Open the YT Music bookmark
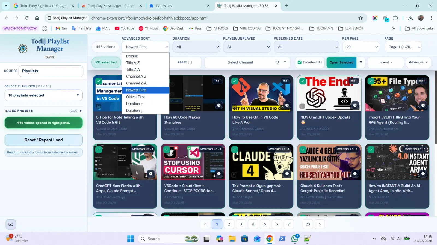Screen dimensions: 437x245 (149, 28)
